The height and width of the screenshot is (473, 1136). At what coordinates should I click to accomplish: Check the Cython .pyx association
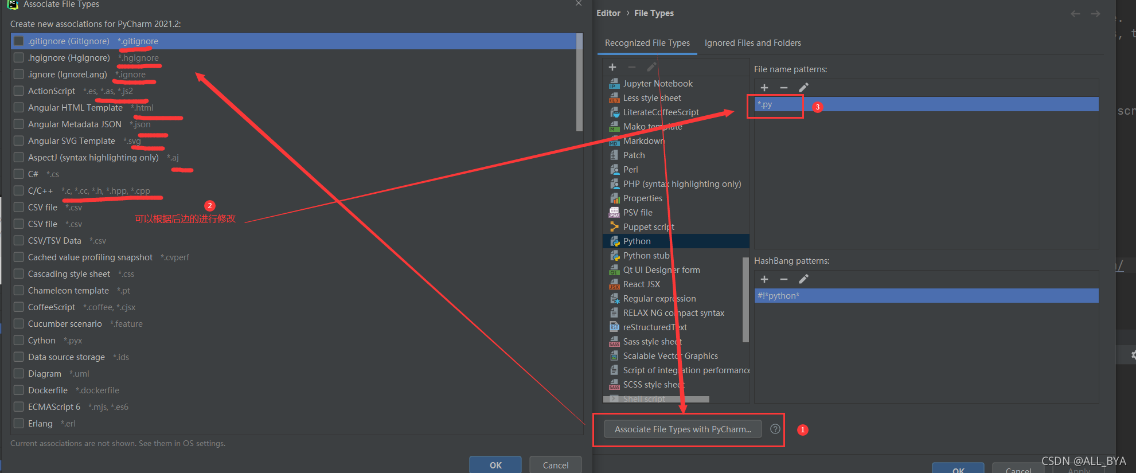click(19, 341)
